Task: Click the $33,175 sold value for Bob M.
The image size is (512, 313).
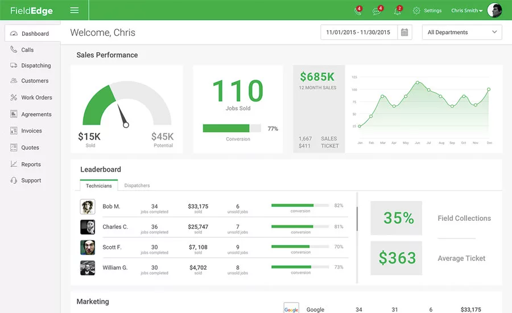Action: [x=198, y=206]
